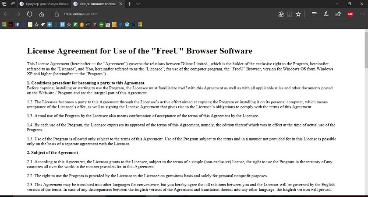Click the translator extension icon in address bar
368x197 pixels.
point(281,14)
